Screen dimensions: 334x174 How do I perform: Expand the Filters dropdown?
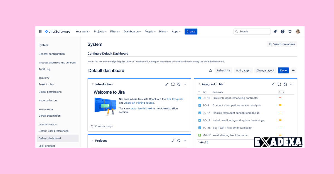115,31
